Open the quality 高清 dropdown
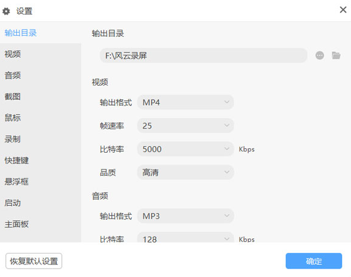Screen dimensions: 351x277 (x=185, y=173)
